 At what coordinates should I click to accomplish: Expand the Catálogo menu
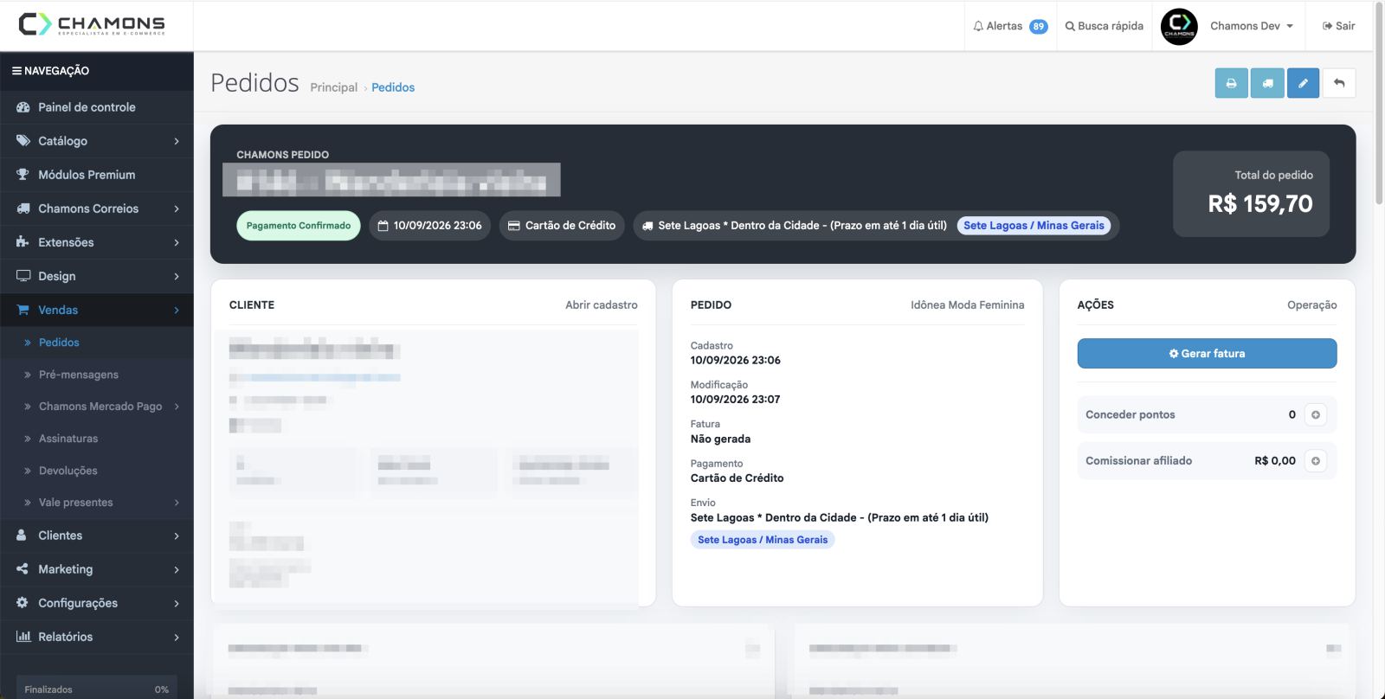[97, 141]
